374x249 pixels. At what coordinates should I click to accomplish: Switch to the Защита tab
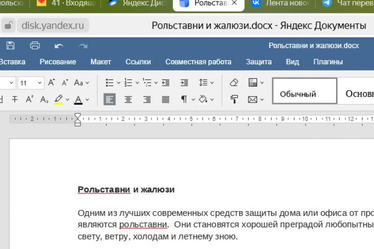[x=259, y=62]
